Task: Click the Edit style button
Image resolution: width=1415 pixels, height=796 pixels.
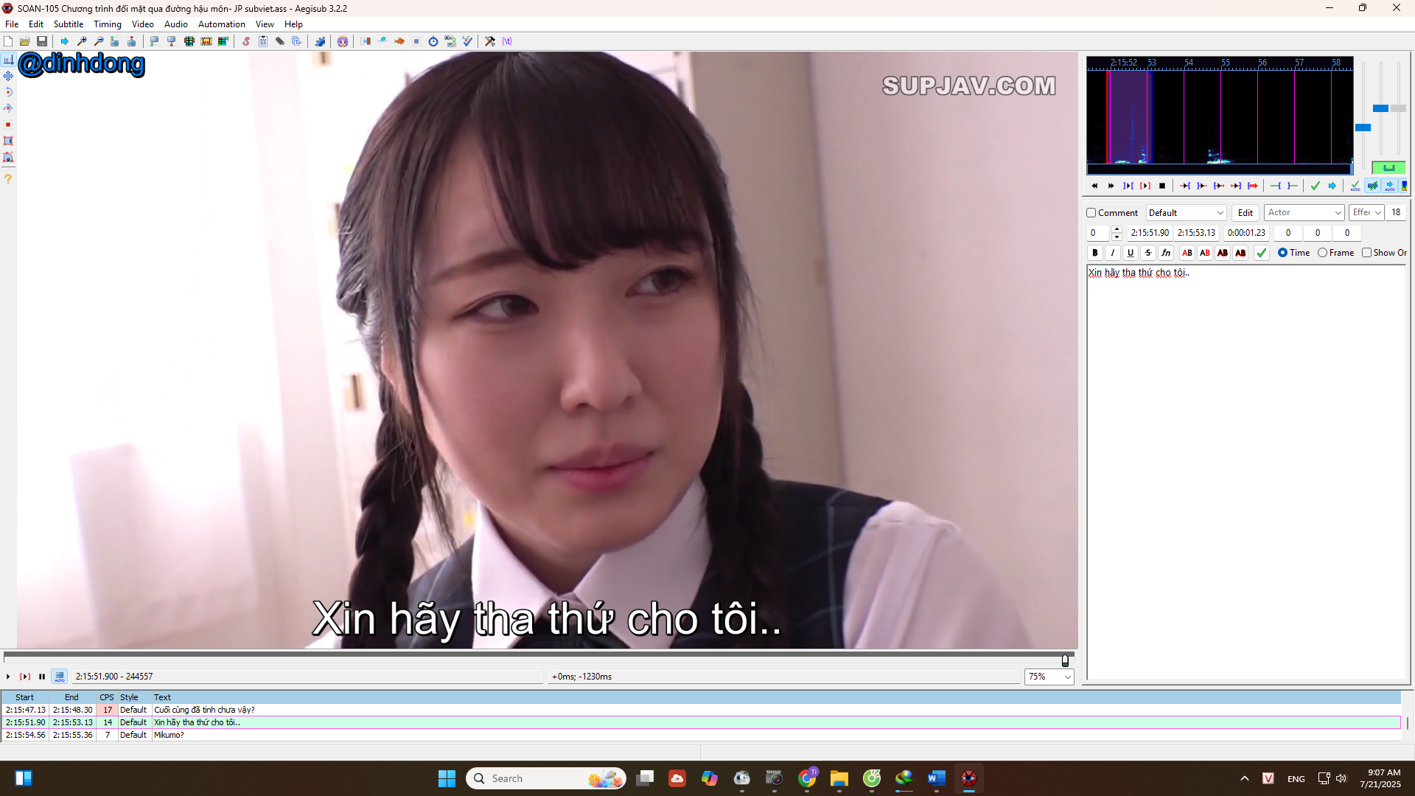Action: [x=1245, y=213]
